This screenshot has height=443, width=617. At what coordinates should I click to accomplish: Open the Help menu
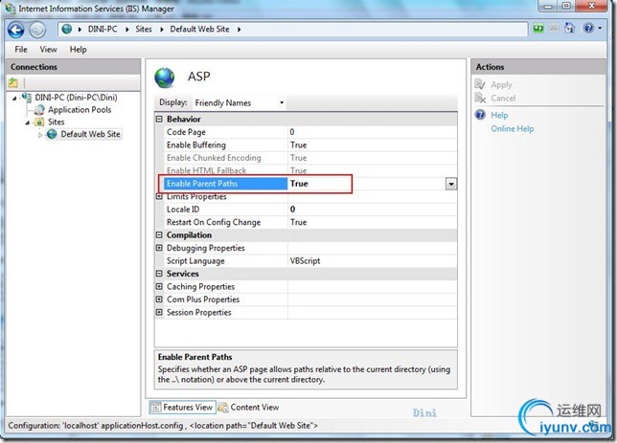click(x=78, y=50)
